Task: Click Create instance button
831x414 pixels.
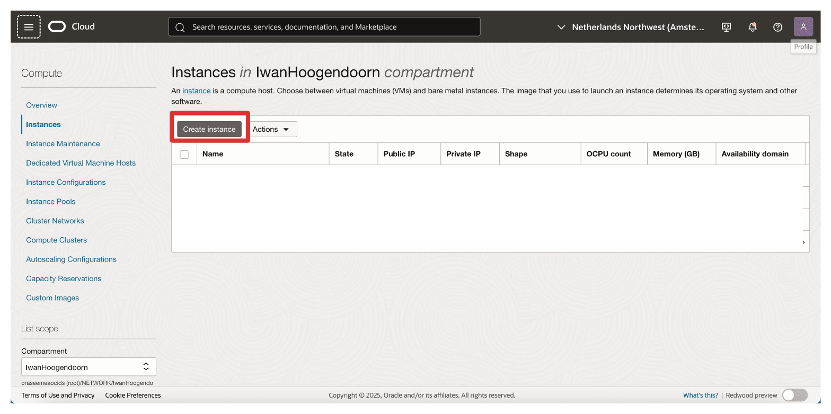Action: click(x=209, y=129)
